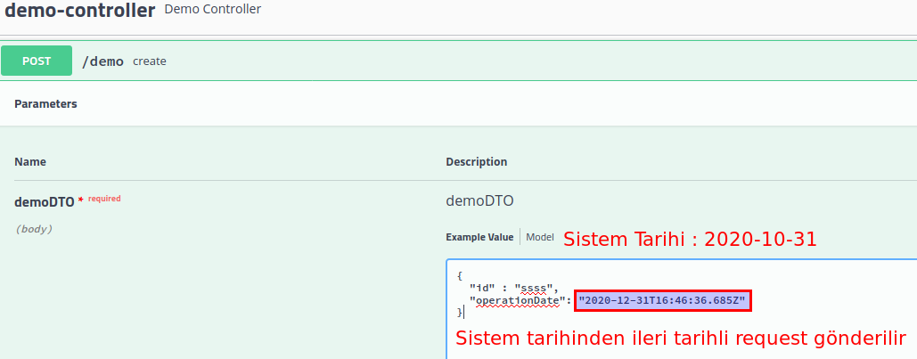This screenshot has height=359, width=917.
Task: Click the operationDate timestamp value
Action: click(662, 300)
